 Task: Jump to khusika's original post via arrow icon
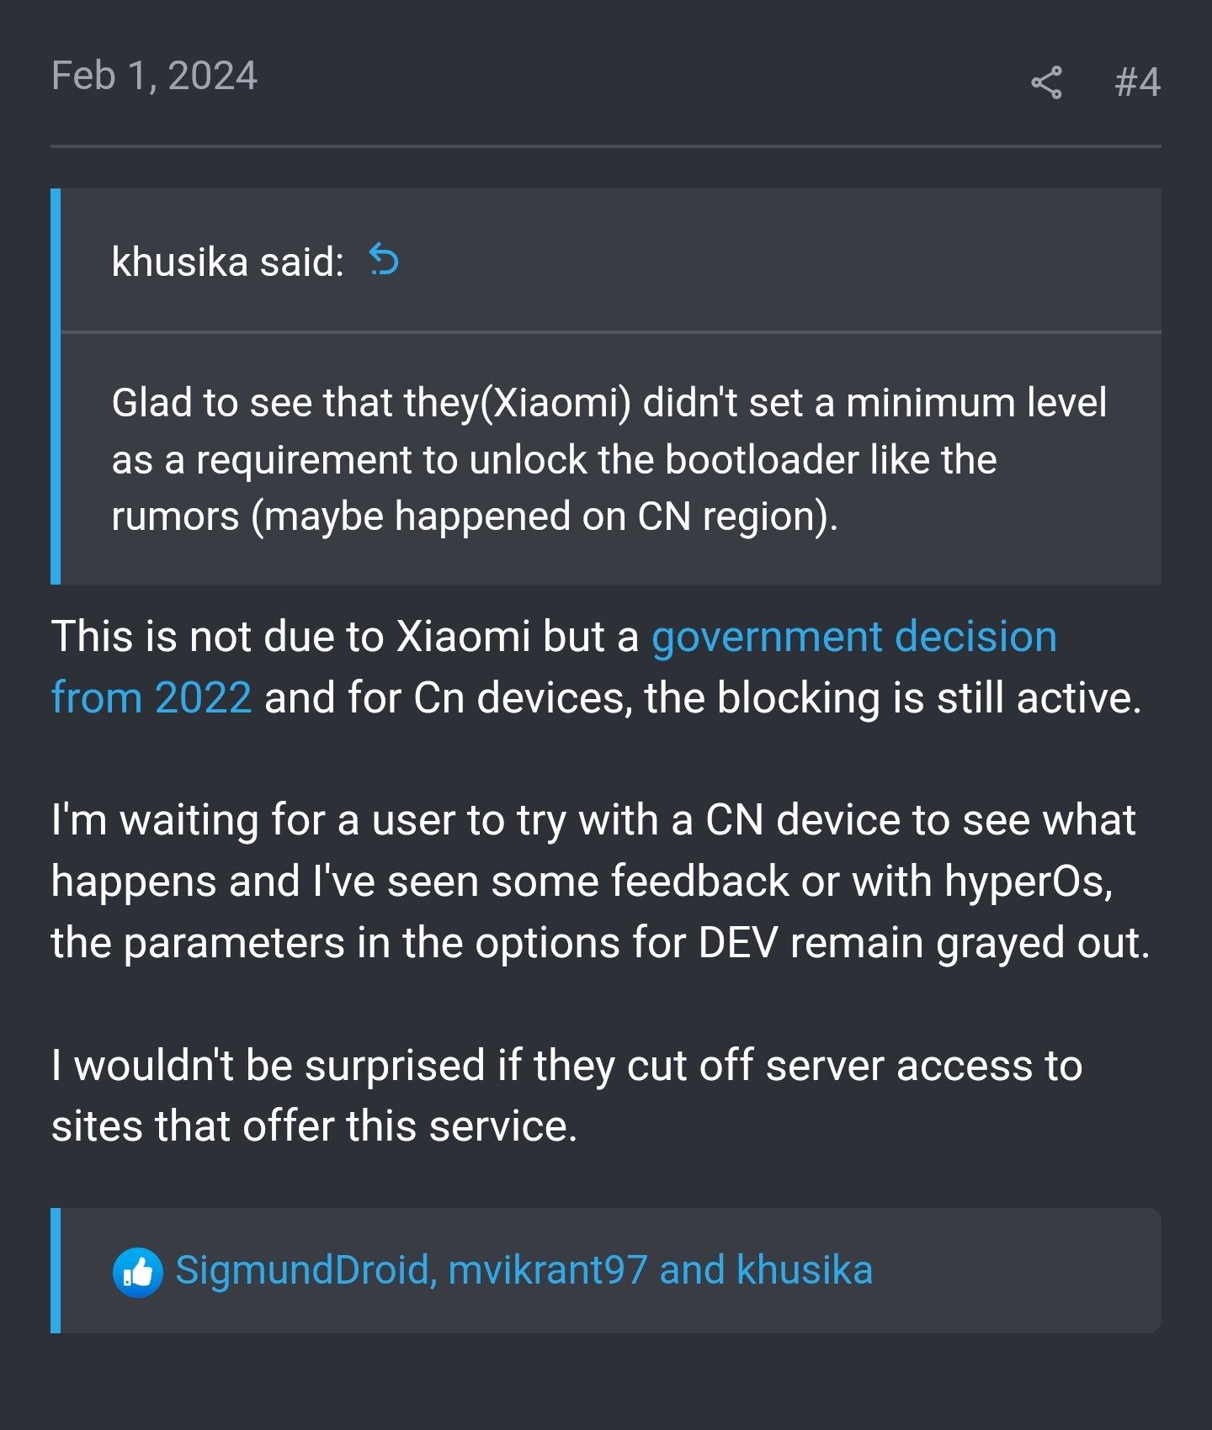[384, 260]
